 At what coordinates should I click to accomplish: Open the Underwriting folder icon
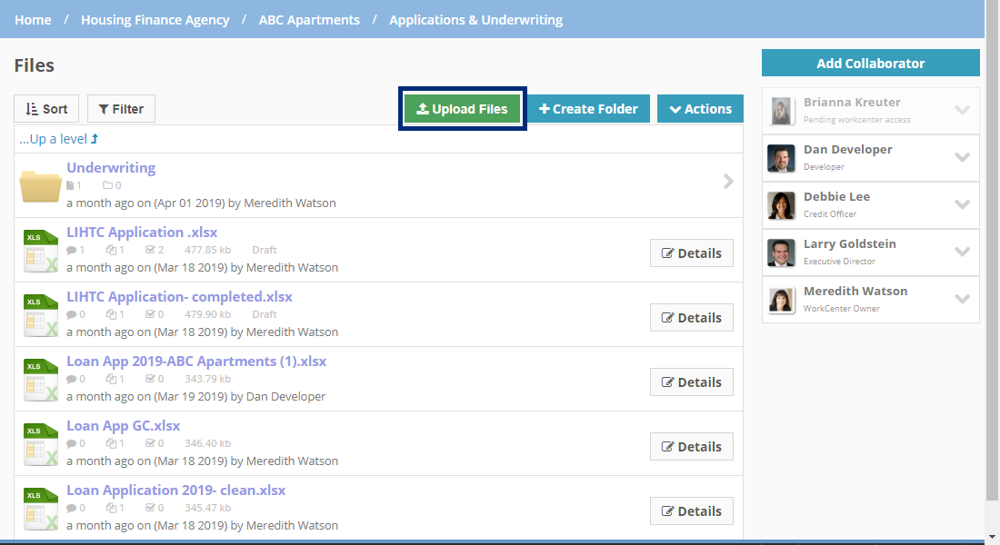click(x=40, y=185)
